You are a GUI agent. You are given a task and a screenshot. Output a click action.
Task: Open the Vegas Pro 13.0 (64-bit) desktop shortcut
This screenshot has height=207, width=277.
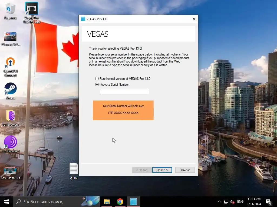point(31,13)
